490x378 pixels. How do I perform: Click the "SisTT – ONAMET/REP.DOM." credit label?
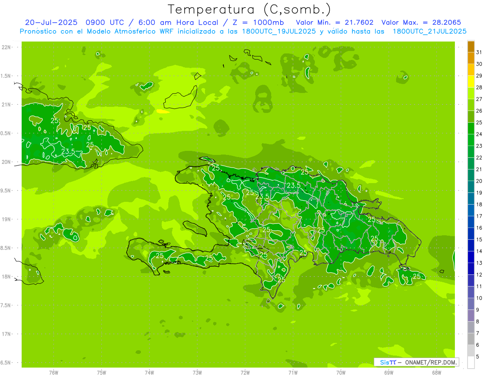click(416, 362)
